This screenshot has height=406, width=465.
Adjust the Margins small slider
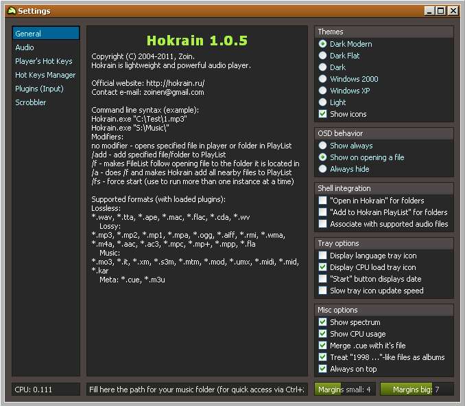[344, 390]
